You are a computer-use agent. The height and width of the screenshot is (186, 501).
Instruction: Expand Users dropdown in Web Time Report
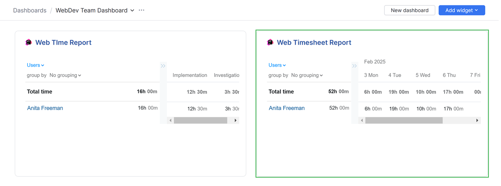pos(35,65)
